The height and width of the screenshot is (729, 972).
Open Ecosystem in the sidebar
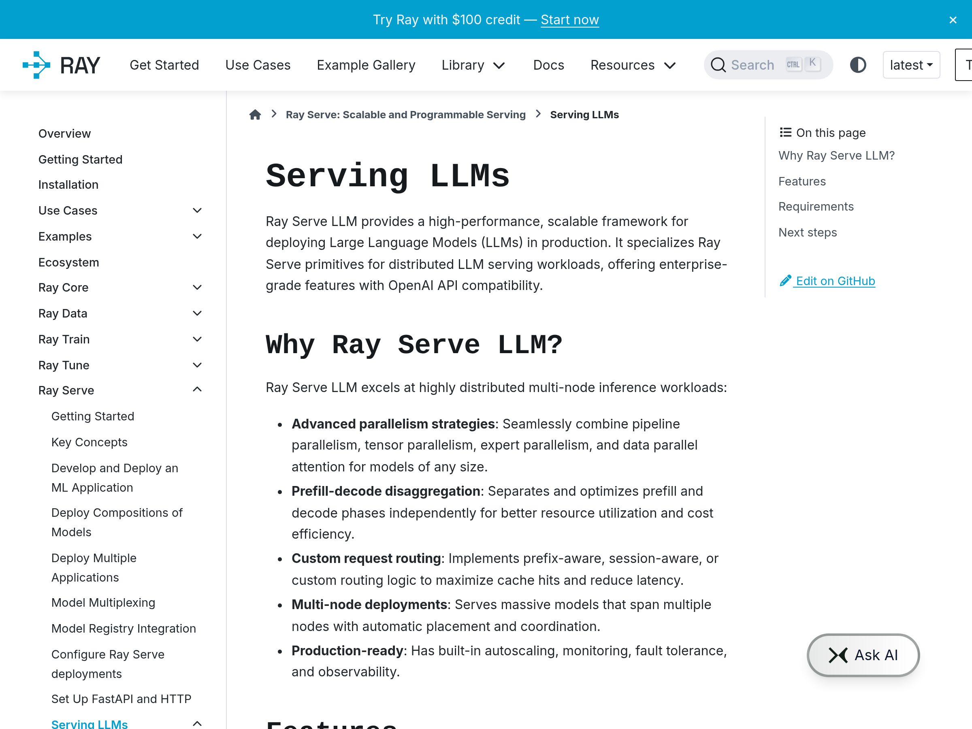point(68,262)
